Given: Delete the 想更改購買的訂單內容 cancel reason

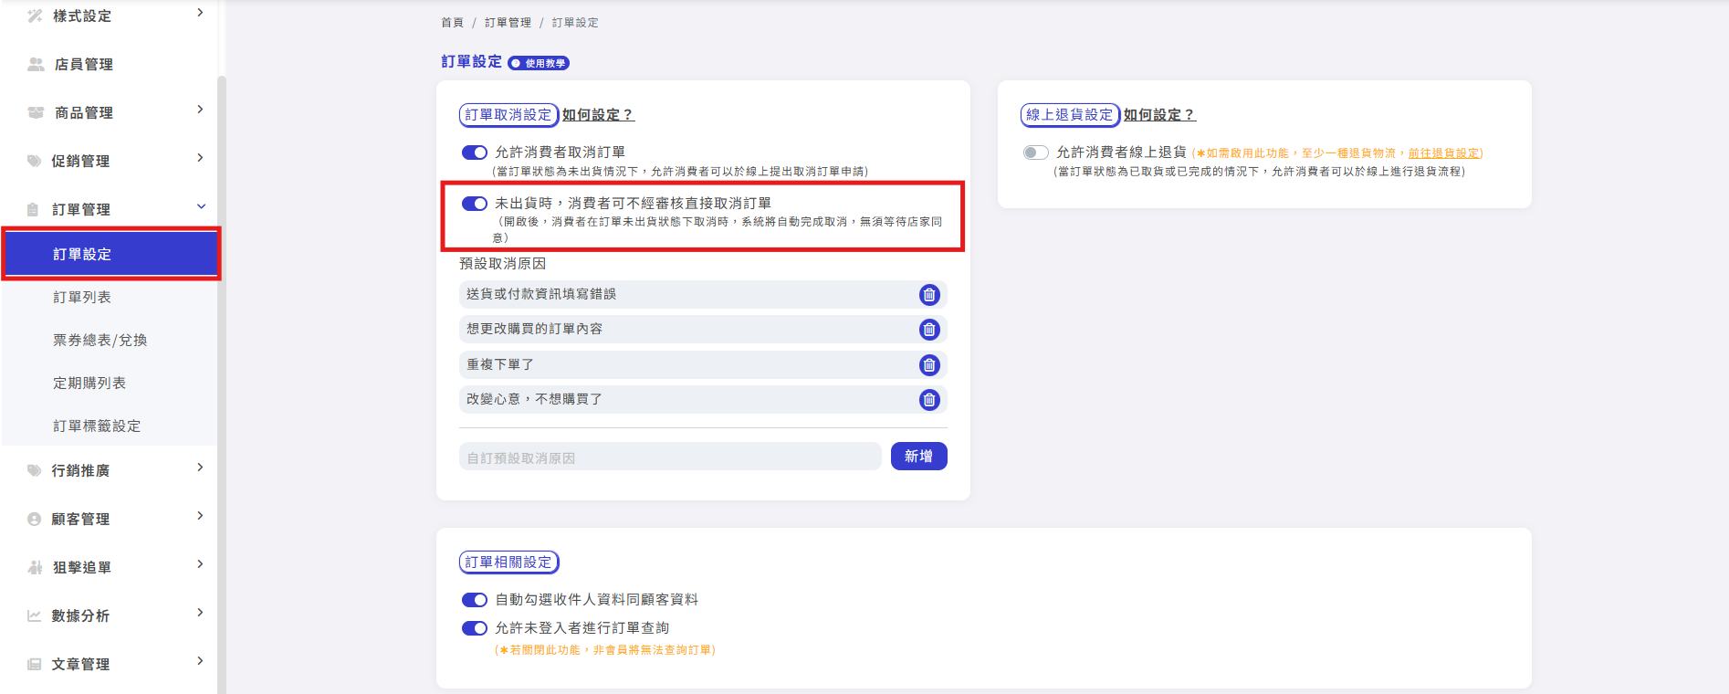Looking at the screenshot, I should pos(928,330).
